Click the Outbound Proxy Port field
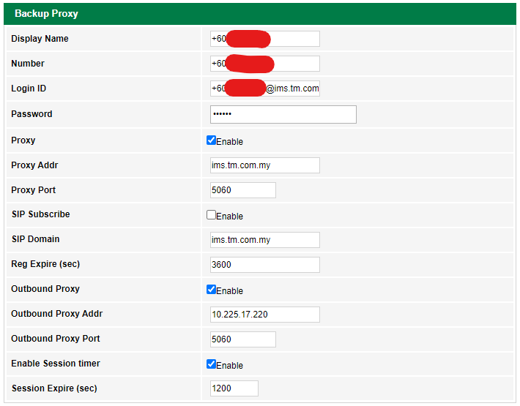The height and width of the screenshot is (406, 520). [x=242, y=339]
